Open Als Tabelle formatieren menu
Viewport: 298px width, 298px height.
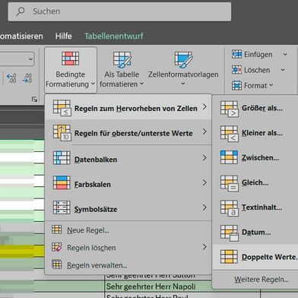pos(122,70)
